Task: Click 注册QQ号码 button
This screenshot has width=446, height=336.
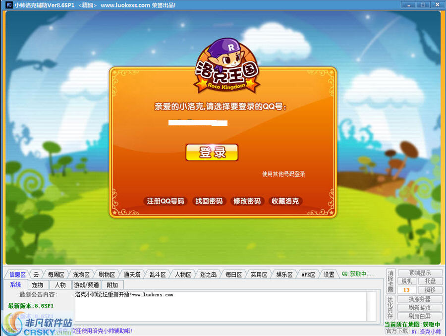Action: [x=165, y=201]
